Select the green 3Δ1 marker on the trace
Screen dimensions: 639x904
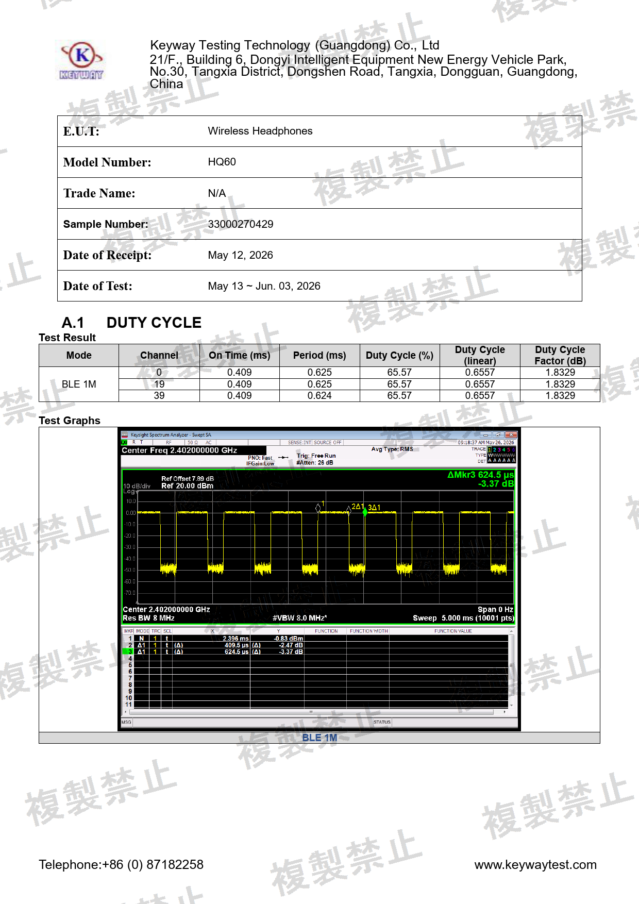pyautogui.click(x=365, y=512)
